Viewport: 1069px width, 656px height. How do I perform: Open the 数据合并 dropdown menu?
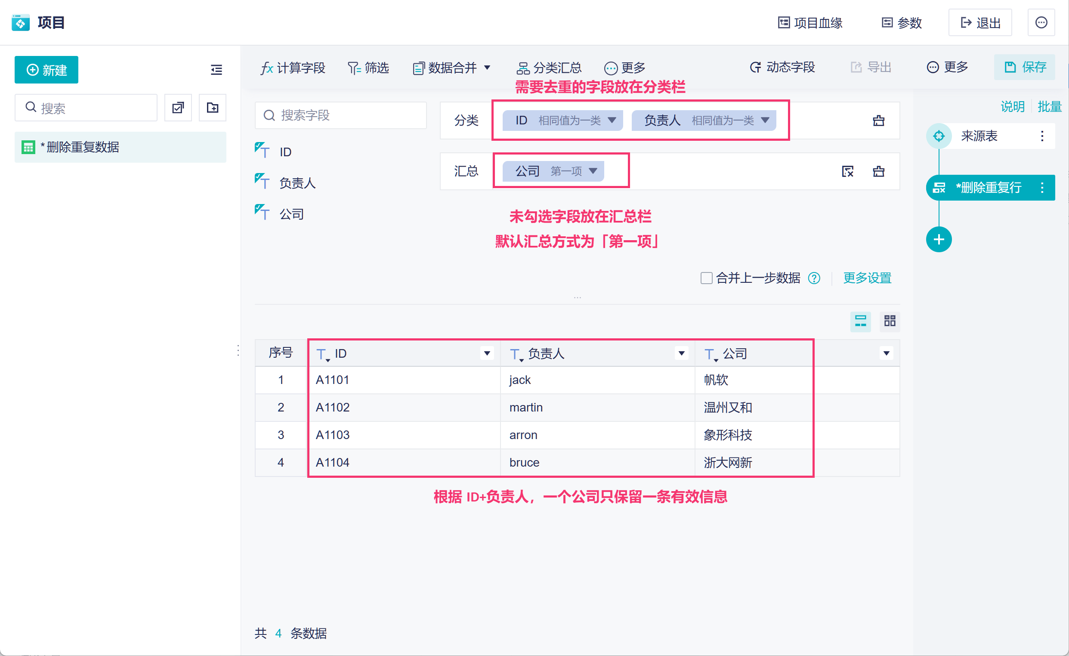(x=451, y=68)
